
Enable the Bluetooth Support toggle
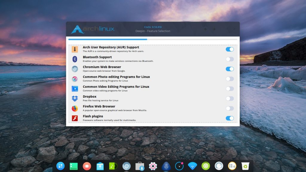[x=230, y=59]
